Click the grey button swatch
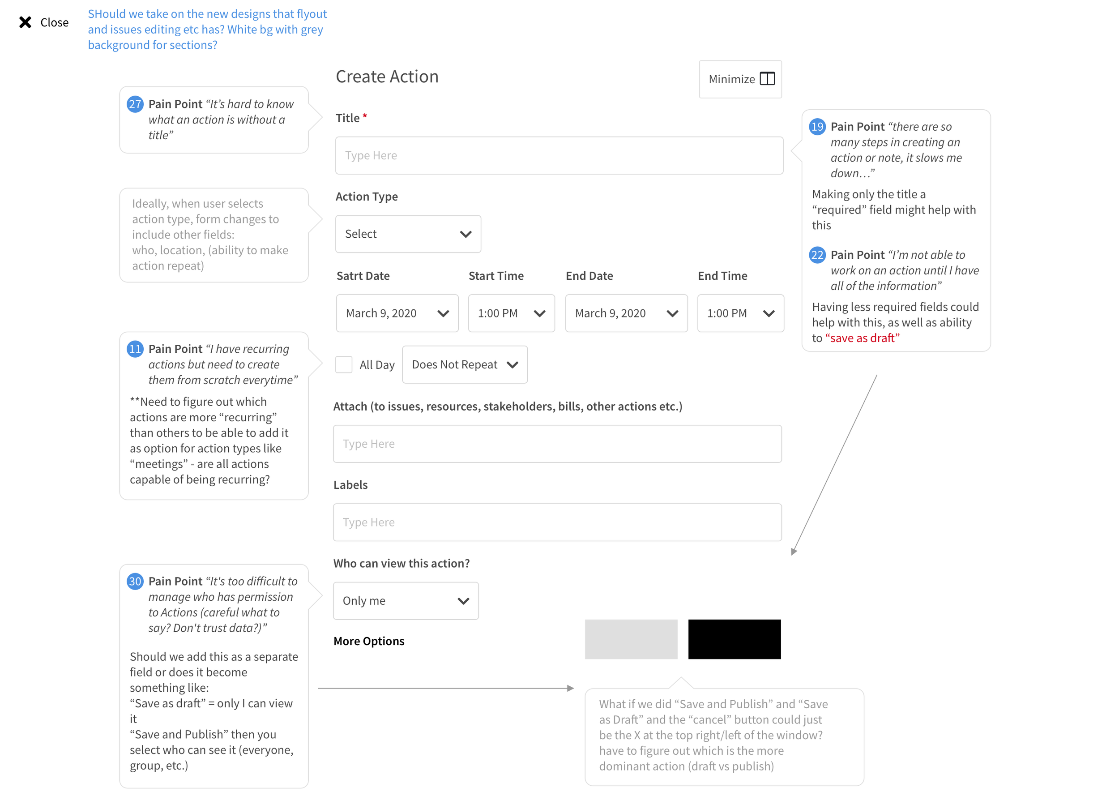The width and height of the screenshot is (1119, 796). coord(631,639)
